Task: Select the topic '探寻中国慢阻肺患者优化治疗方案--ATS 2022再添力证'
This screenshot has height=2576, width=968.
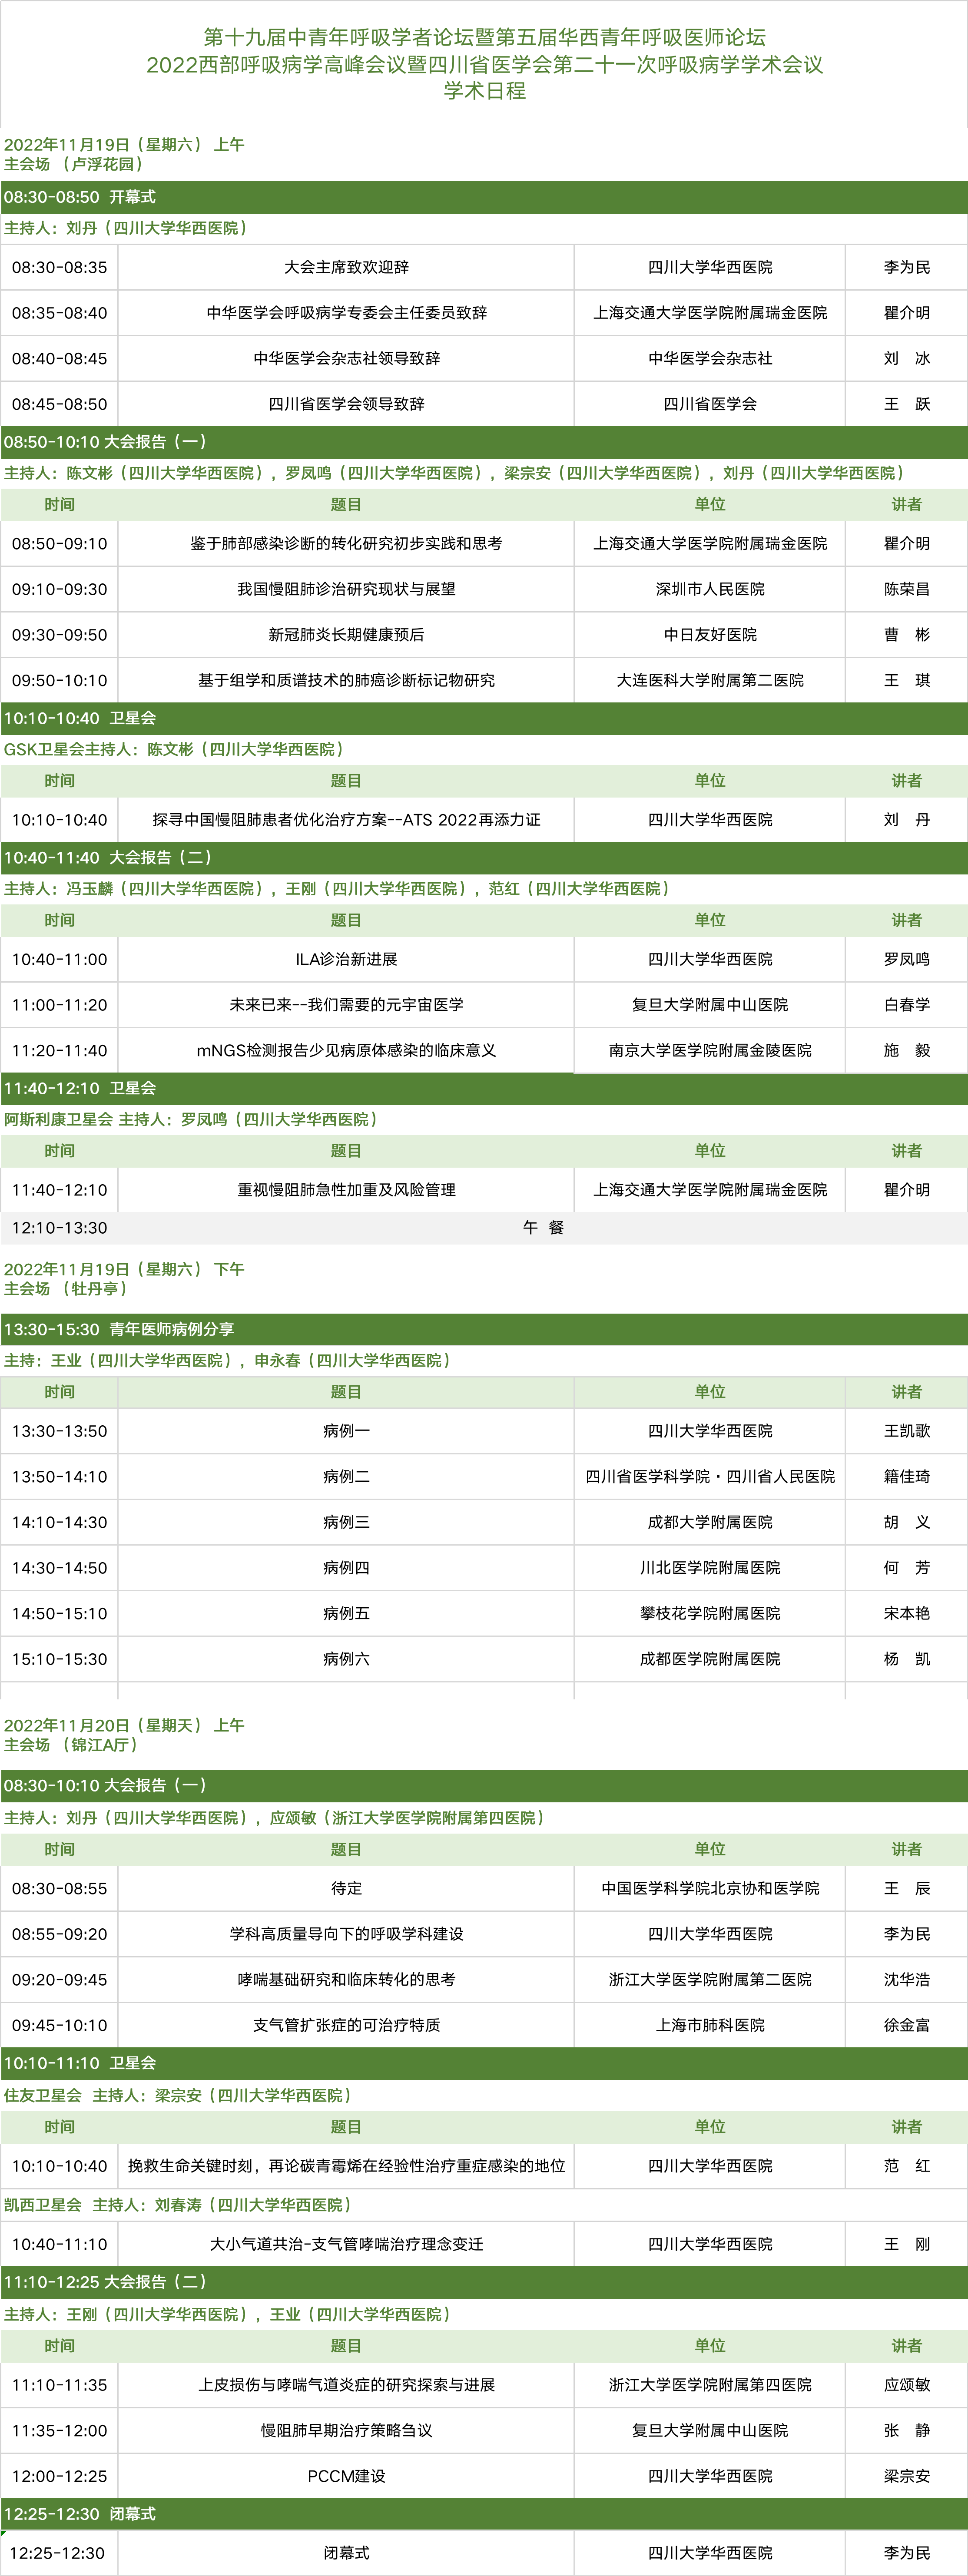Action: (x=346, y=820)
